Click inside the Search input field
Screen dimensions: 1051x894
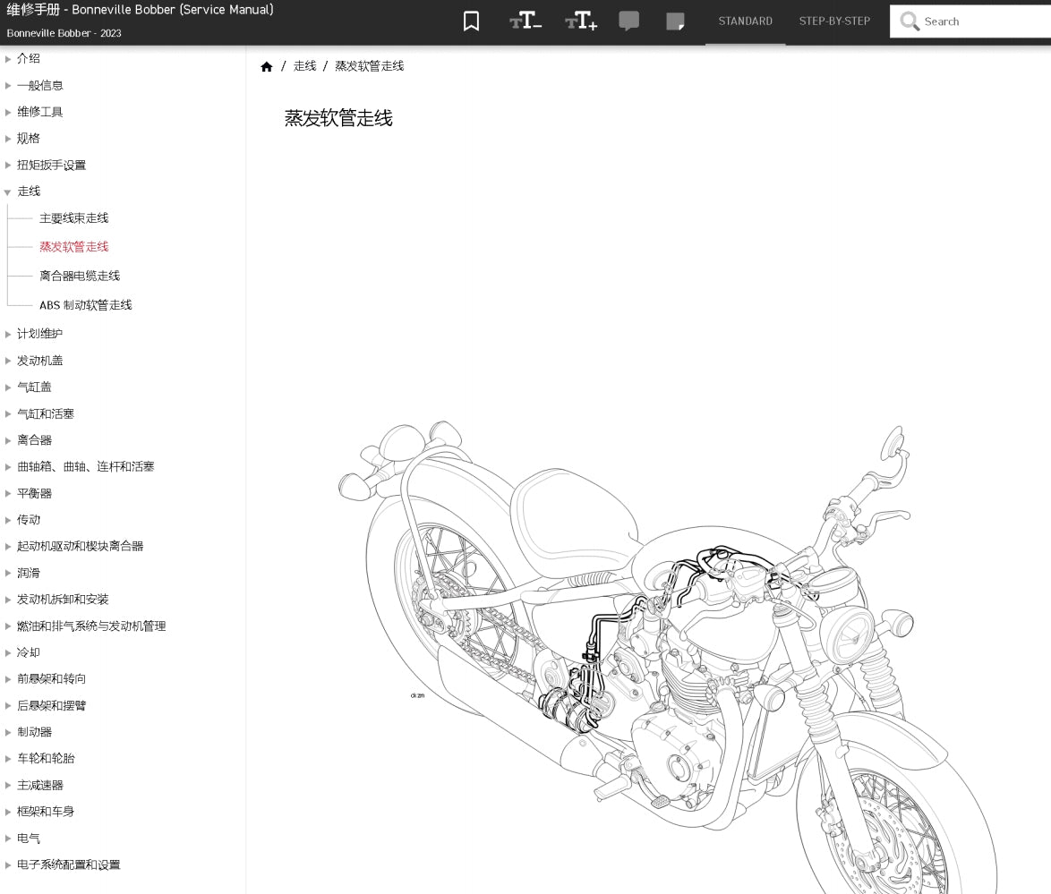[967, 21]
